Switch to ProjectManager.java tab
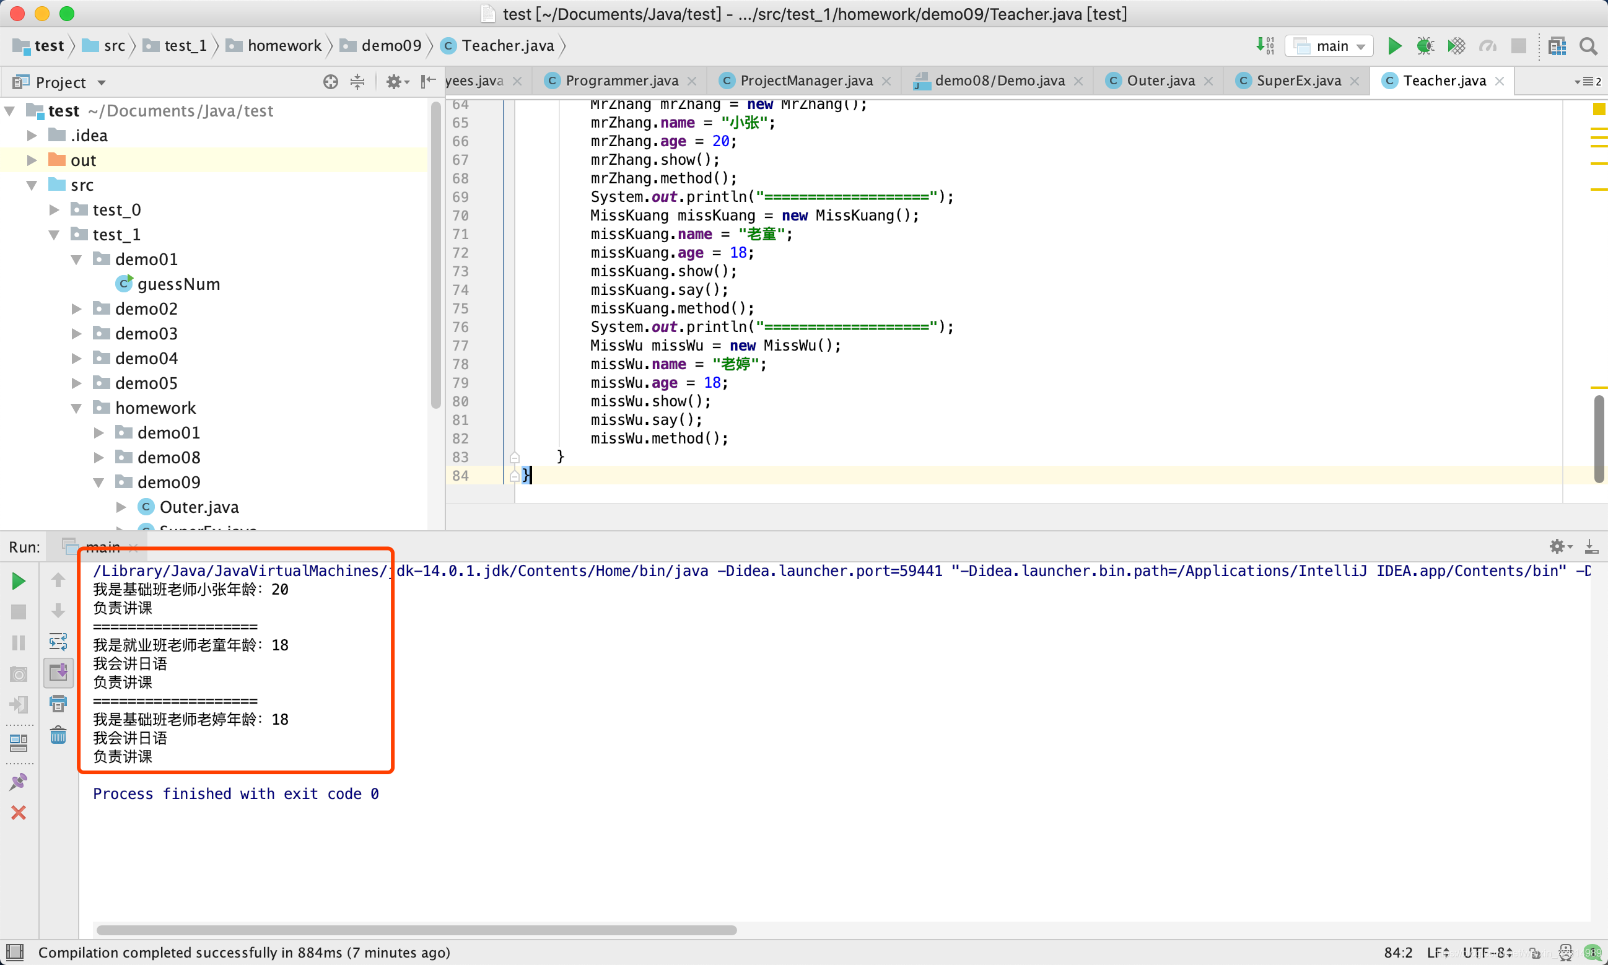Image resolution: width=1608 pixels, height=965 pixels. pyautogui.click(x=806, y=81)
